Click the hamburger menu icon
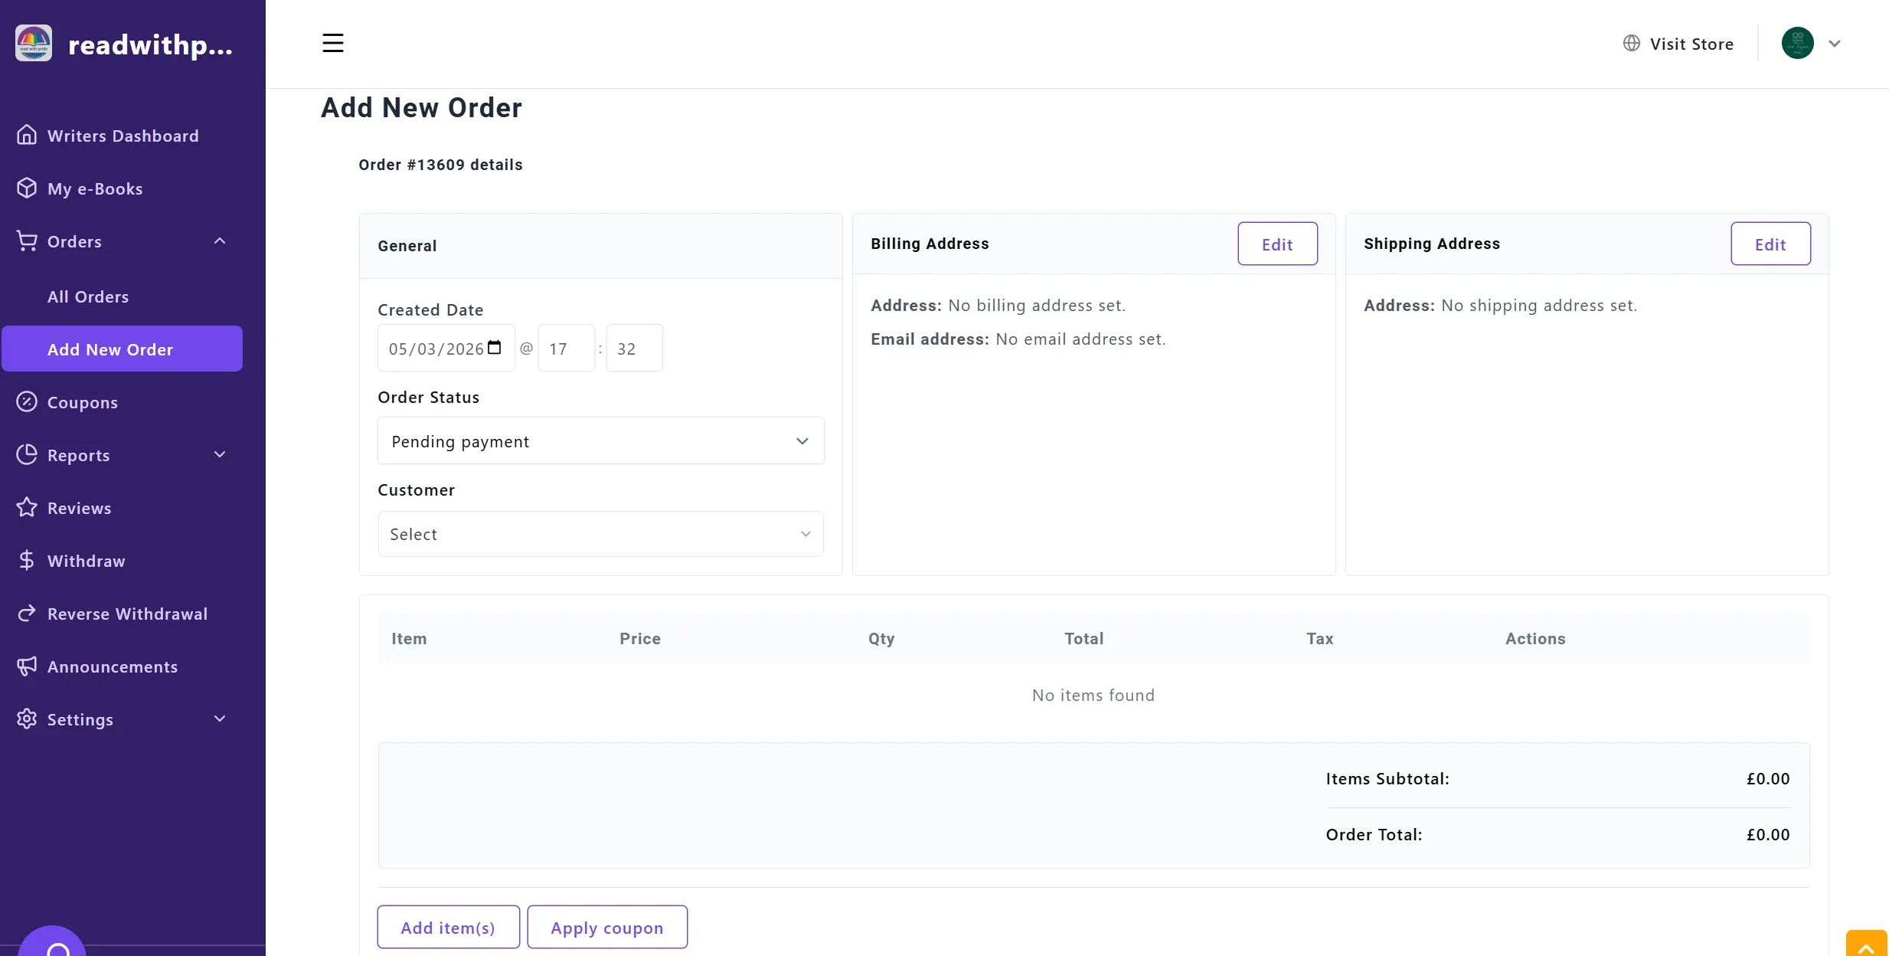Image resolution: width=1889 pixels, height=956 pixels. tap(332, 43)
